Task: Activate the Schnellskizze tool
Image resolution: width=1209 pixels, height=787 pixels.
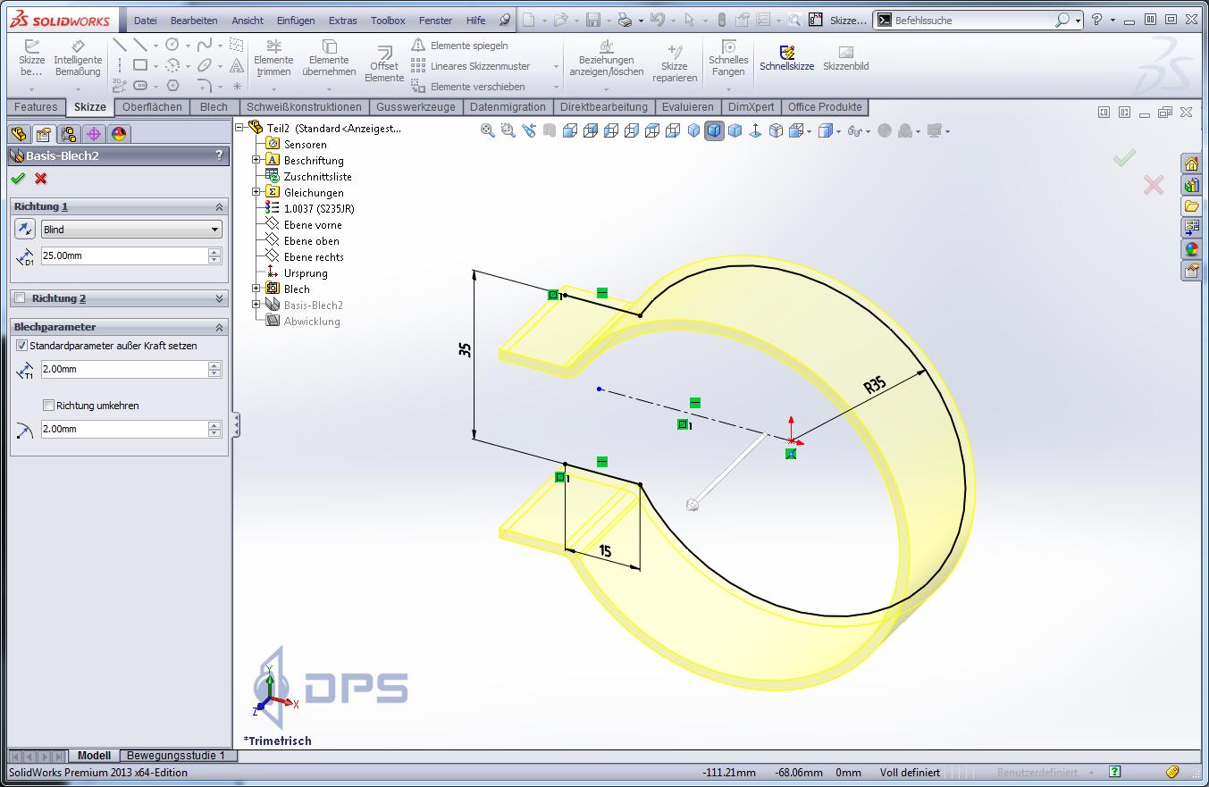Action: pos(787,58)
